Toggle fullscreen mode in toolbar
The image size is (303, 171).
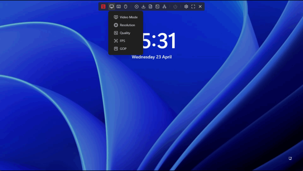193,6
